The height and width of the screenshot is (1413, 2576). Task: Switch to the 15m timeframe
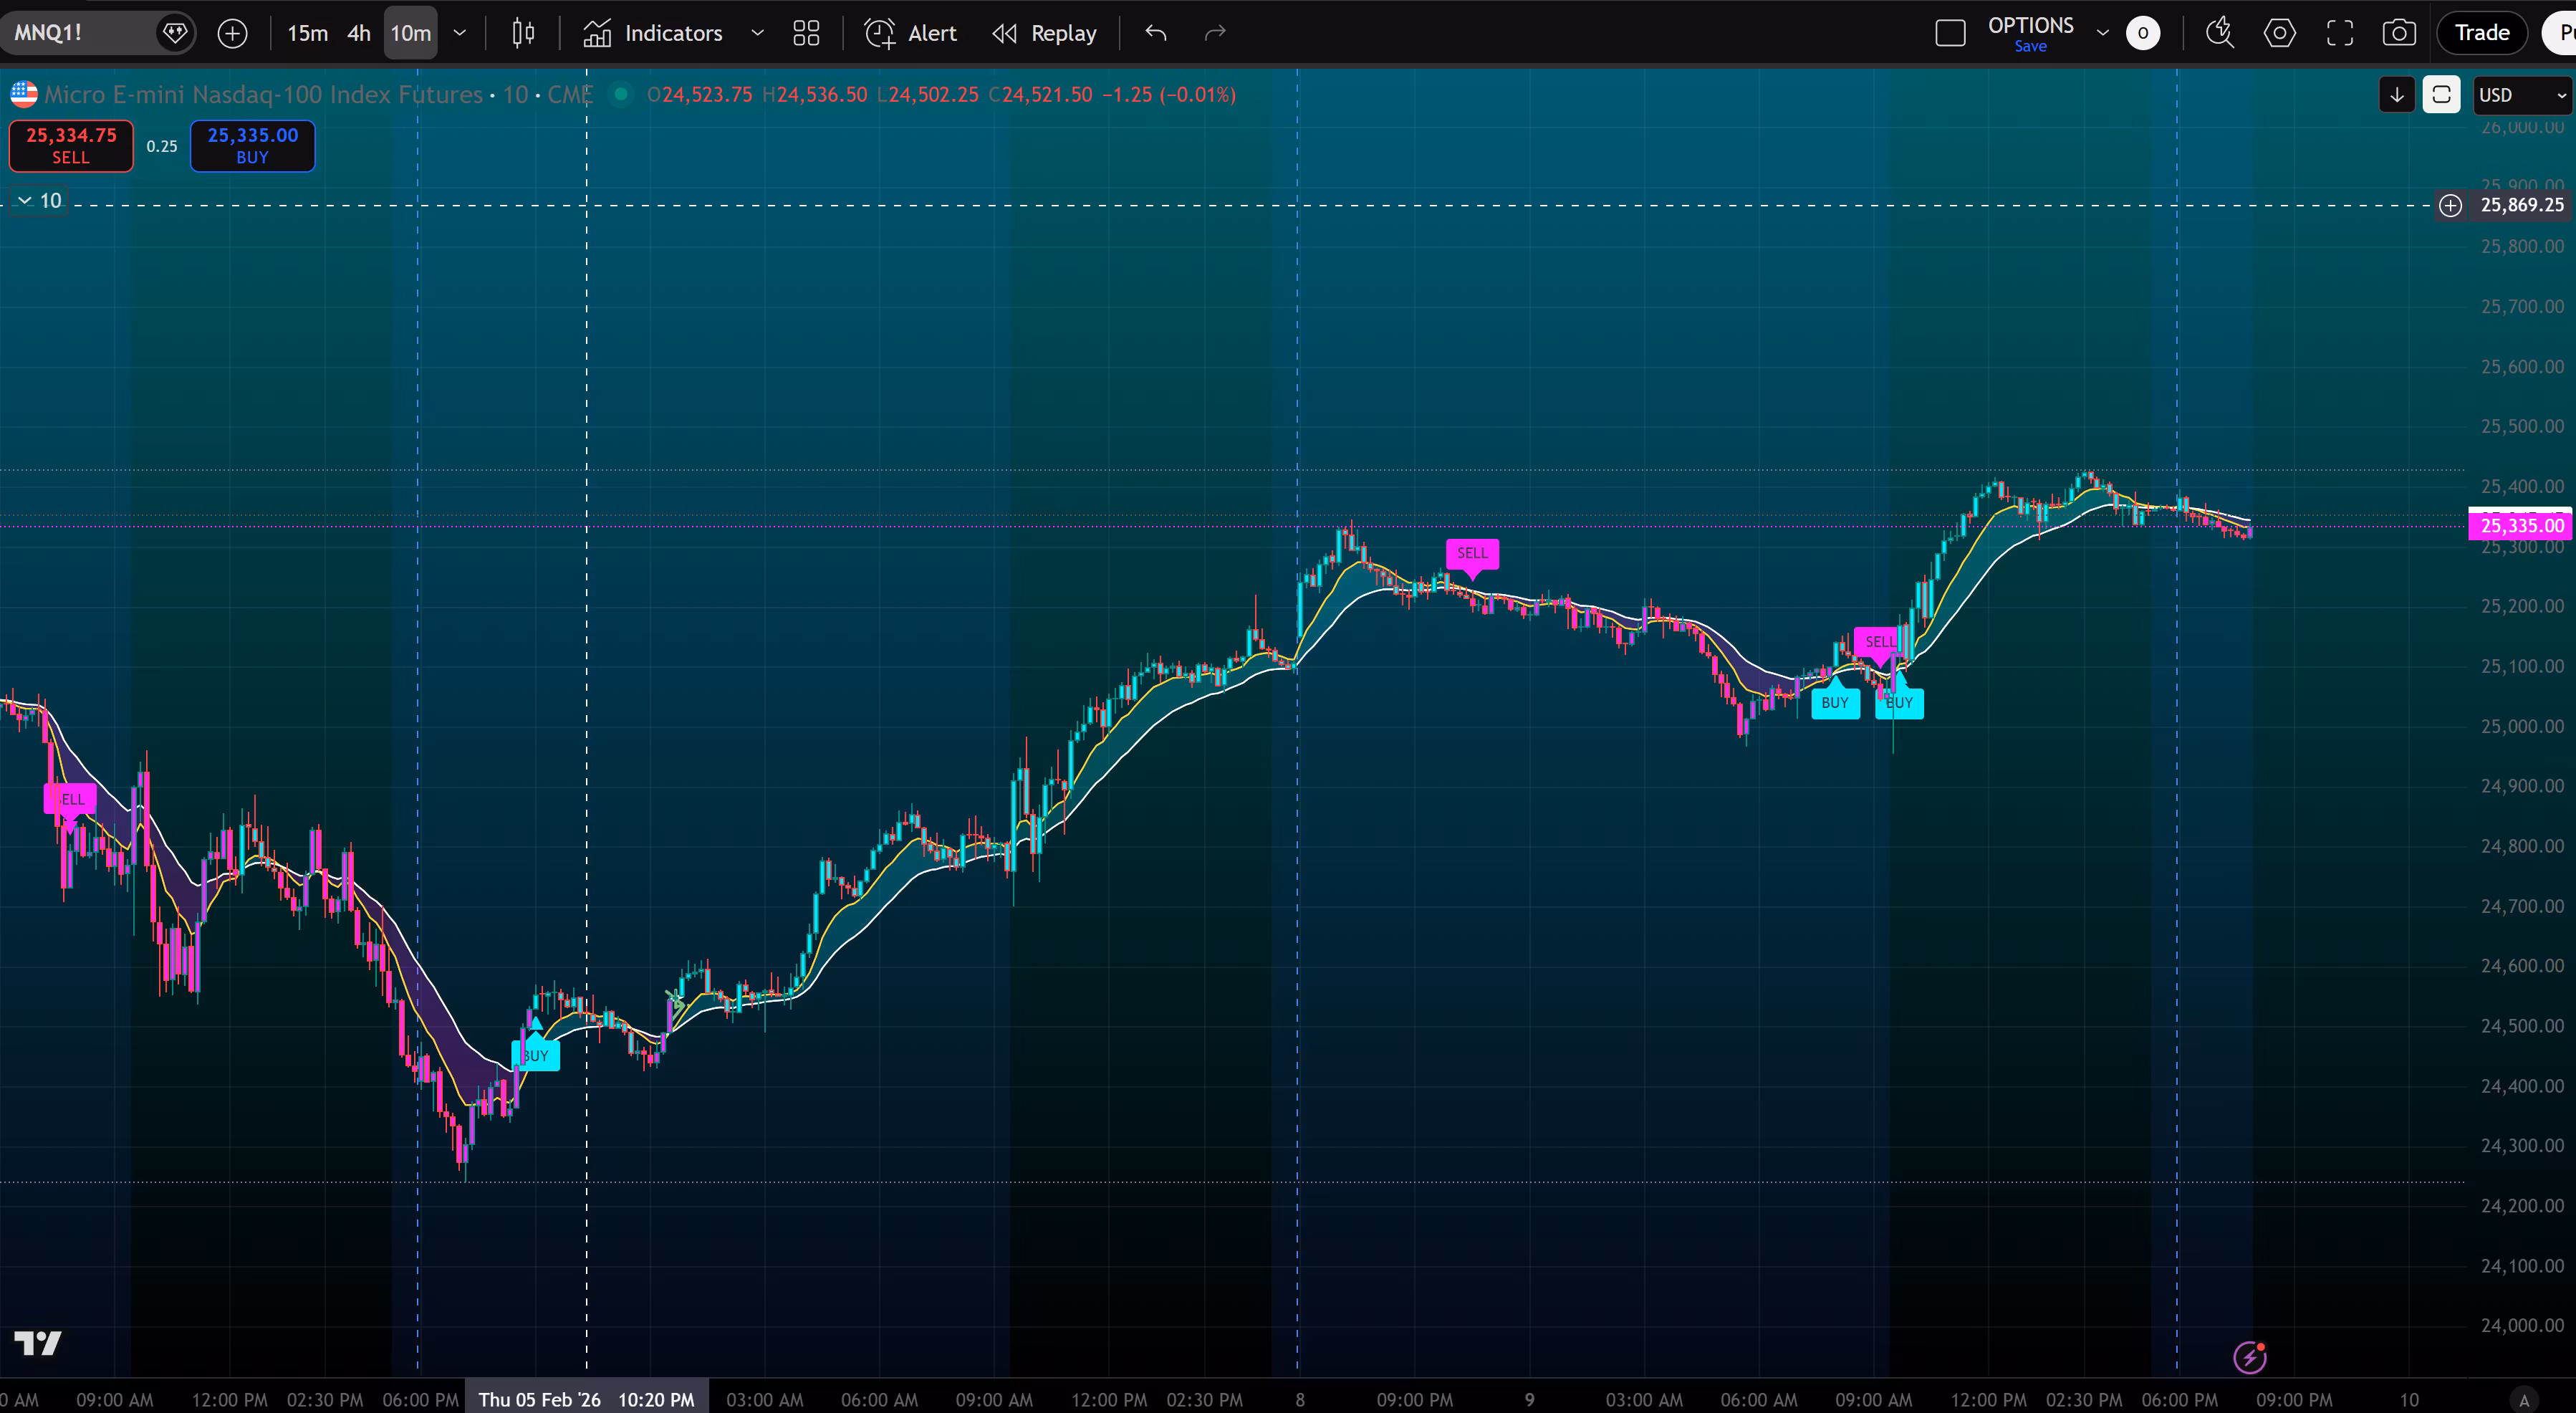pyautogui.click(x=307, y=33)
